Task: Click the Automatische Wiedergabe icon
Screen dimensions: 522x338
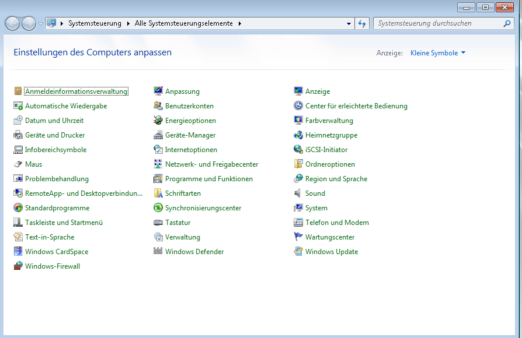Action: pos(18,105)
